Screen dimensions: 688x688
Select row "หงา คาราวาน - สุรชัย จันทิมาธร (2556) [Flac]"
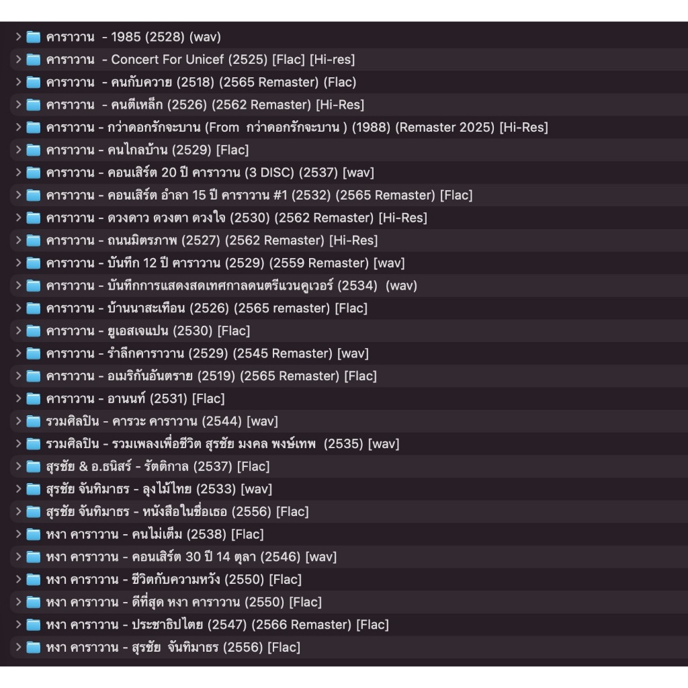point(349,647)
